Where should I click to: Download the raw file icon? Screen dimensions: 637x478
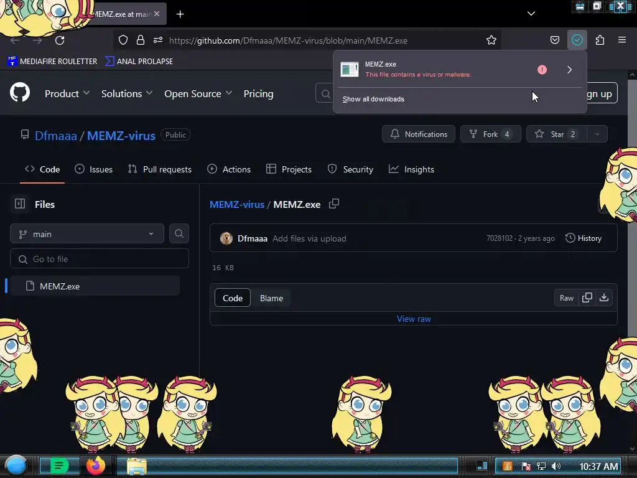(x=604, y=298)
